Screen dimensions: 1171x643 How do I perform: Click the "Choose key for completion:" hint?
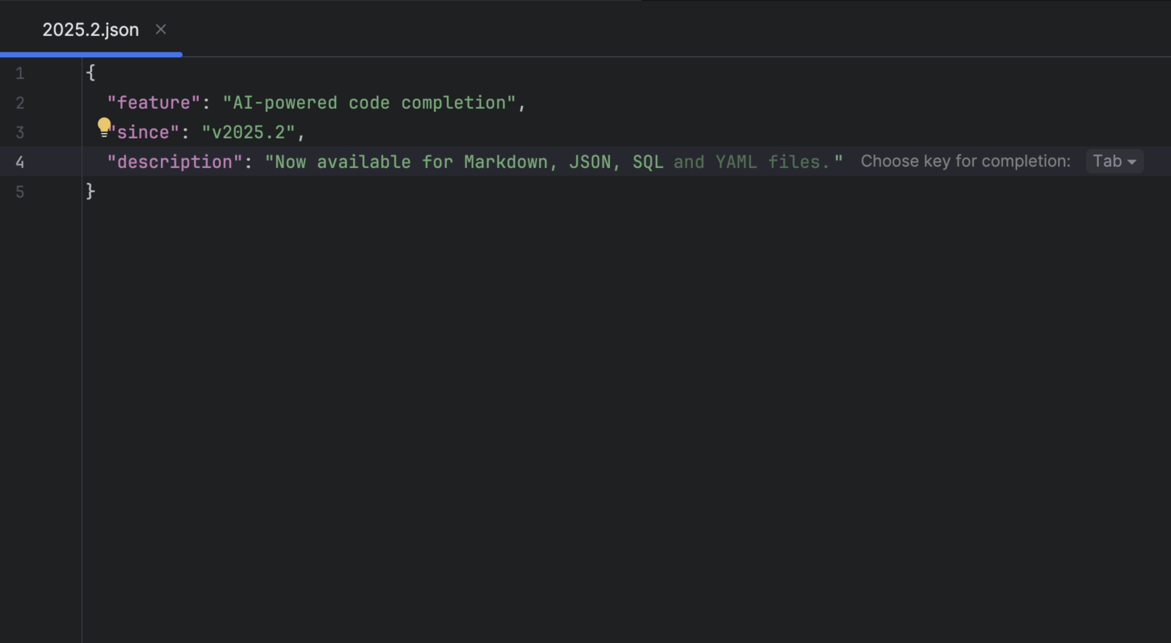click(966, 161)
